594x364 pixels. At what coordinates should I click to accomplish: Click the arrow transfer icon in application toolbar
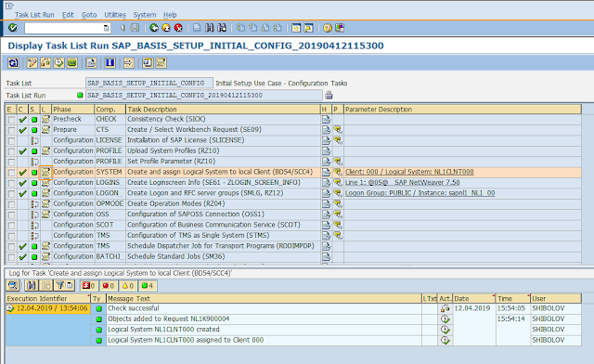(129, 62)
